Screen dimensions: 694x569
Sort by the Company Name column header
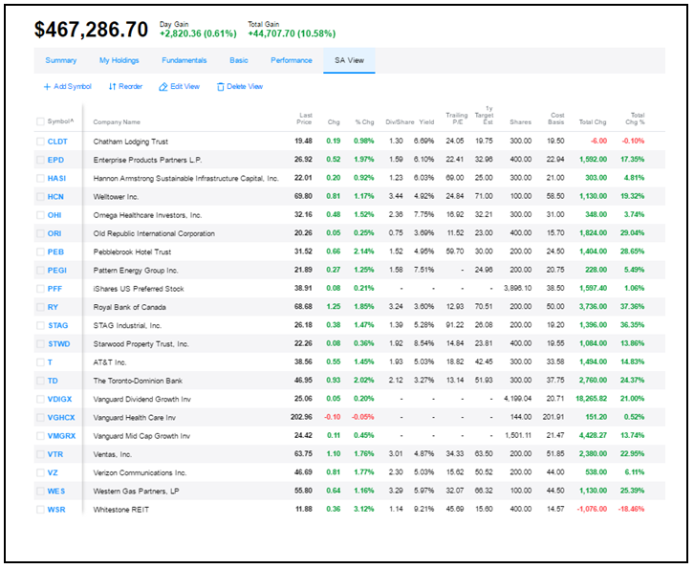pos(117,122)
